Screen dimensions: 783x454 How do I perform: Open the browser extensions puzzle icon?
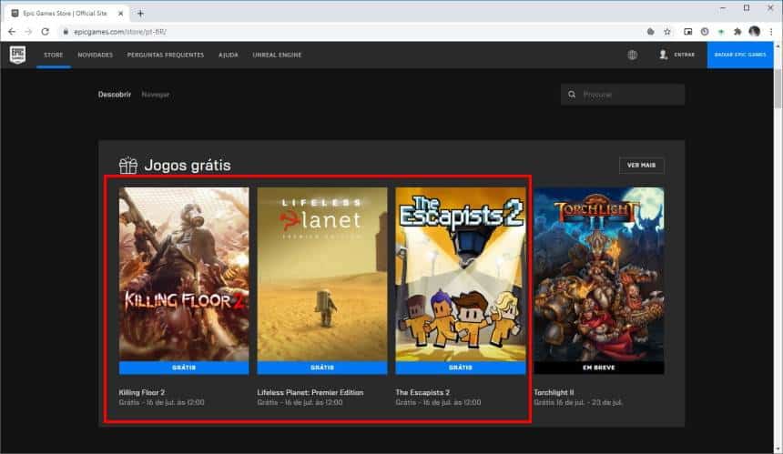pos(737,32)
